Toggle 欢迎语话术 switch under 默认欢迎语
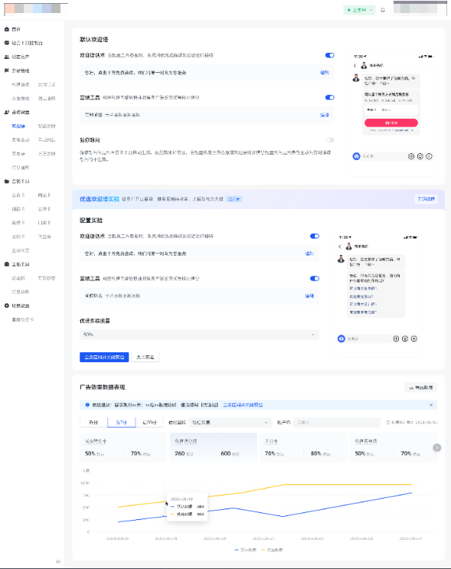Viewport: 451px width, 569px height. [329, 55]
